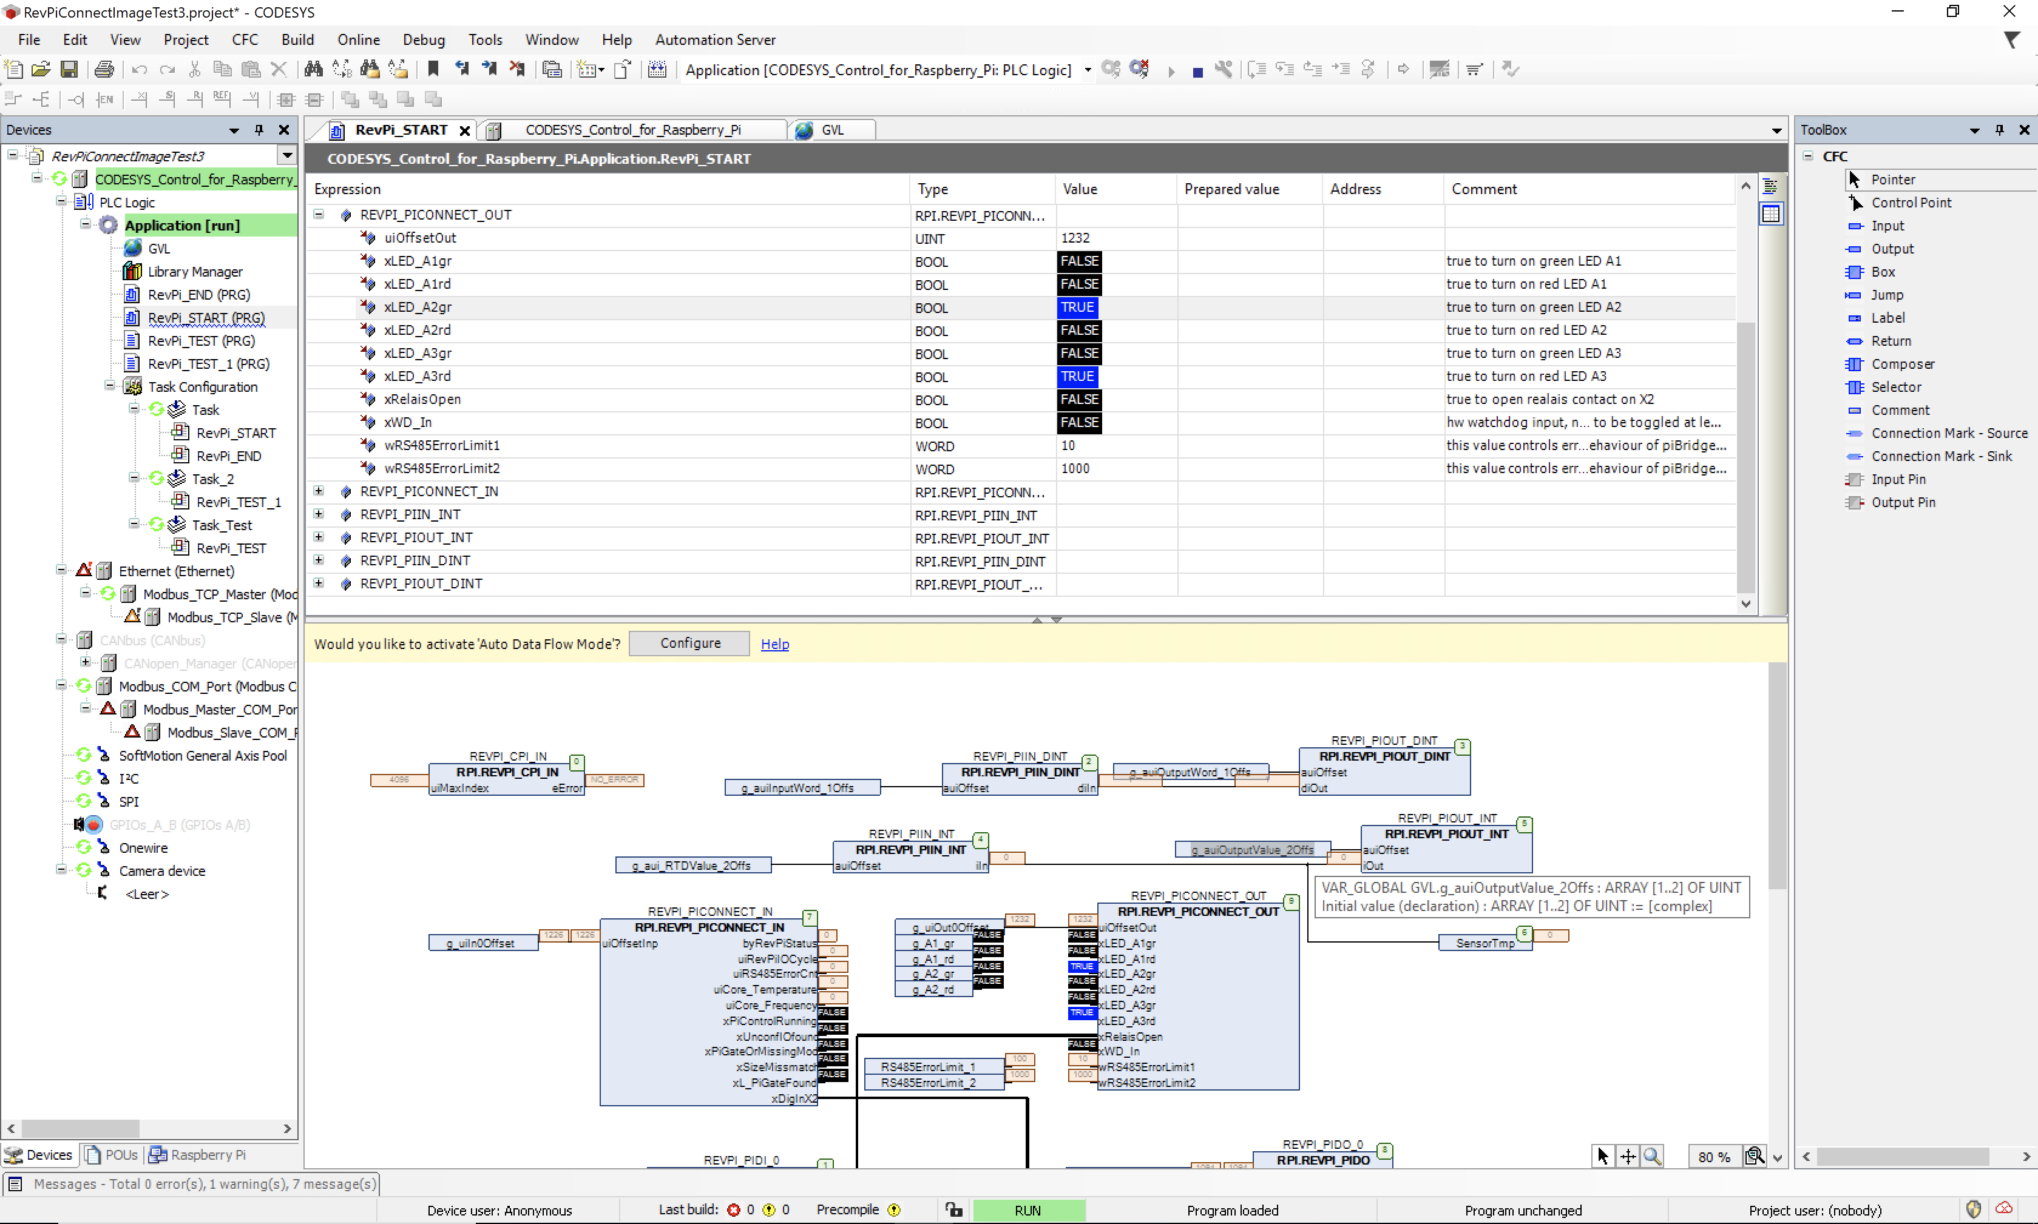Collapse the CFC section in ToolBox
Viewport: 2038px width, 1224px height.
coord(1808,156)
